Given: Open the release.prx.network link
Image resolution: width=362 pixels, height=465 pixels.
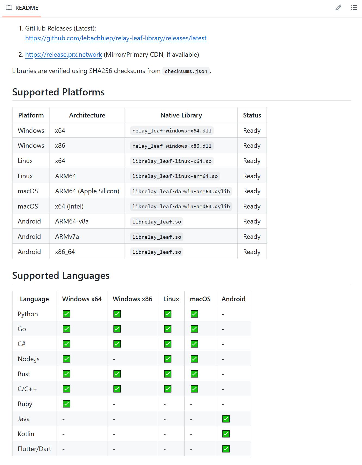Looking at the screenshot, I should click(x=64, y=55).
